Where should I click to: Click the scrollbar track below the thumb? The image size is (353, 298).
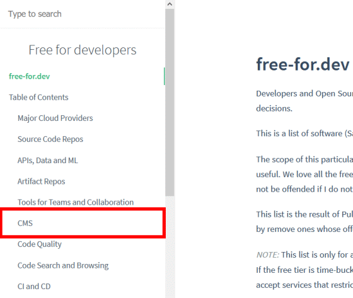pyautogui.click(x=170, y=247)
